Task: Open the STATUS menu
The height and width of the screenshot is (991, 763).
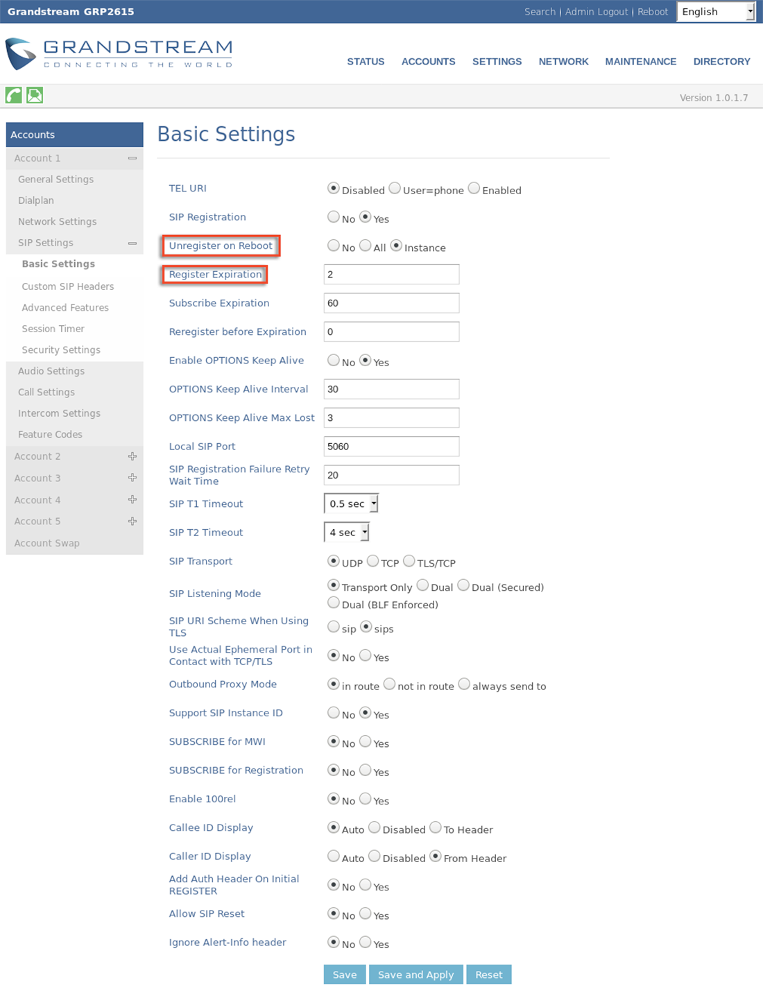Action: (366, 62)
